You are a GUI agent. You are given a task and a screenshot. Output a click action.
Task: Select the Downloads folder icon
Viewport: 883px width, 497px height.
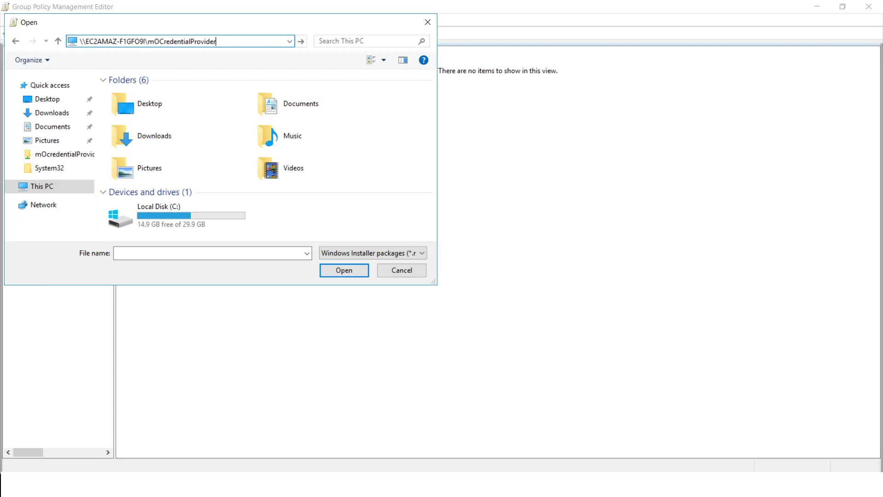122,136
